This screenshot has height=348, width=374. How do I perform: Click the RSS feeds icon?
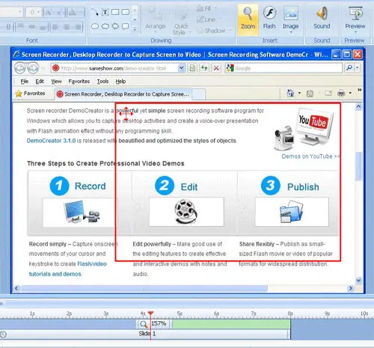click(x=310, y=94)
